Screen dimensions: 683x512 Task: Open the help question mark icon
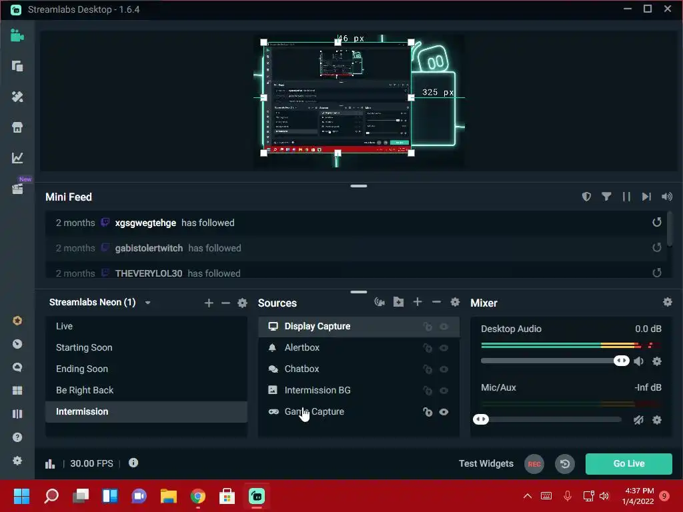(x=17, y=437)
